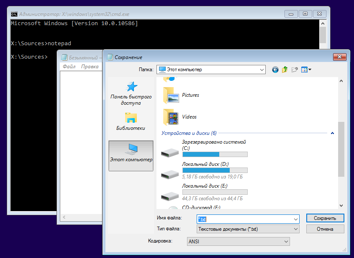354x258 pixels.
Task: Create a new folder via toolbar icon
Action: pos(295,70)
